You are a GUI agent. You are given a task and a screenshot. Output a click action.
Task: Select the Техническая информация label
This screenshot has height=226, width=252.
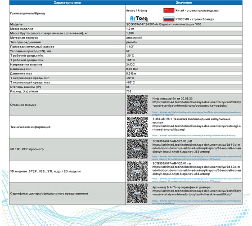click(31, 127)
